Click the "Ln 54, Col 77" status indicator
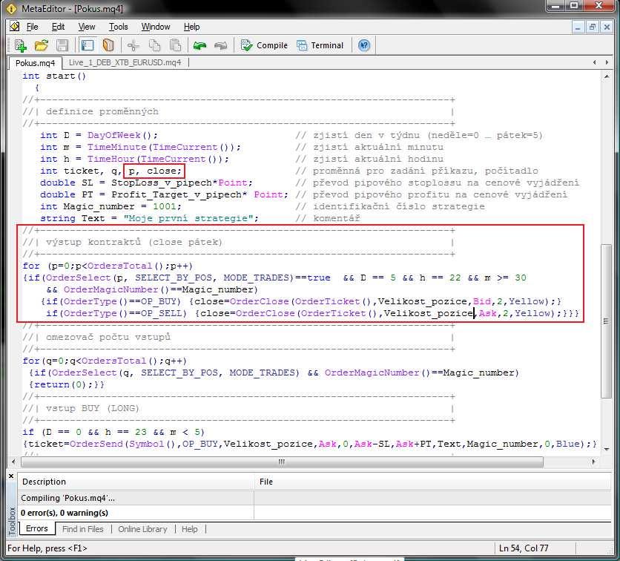 [524, 548]
